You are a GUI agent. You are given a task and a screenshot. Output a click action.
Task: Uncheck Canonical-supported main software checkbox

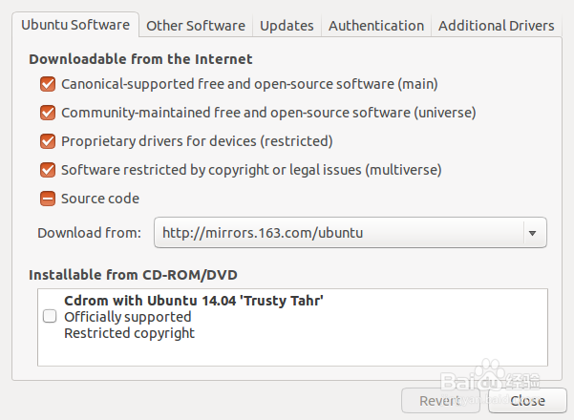pyautogui.click(x=48, y=84)
